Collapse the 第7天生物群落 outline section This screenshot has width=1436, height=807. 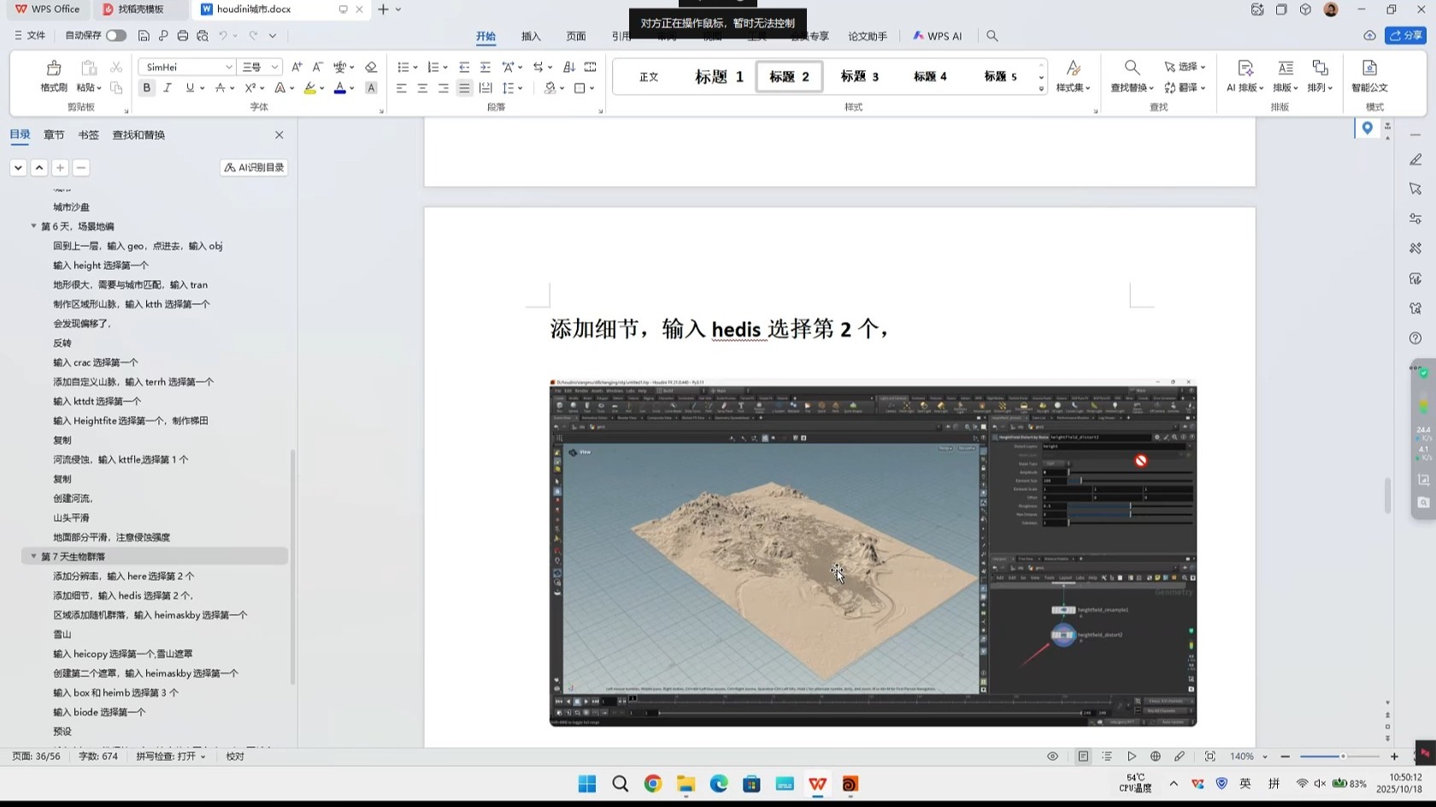click(x=33, y=556)
